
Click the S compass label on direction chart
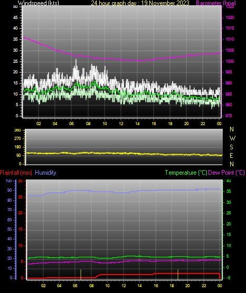(231, 147)
